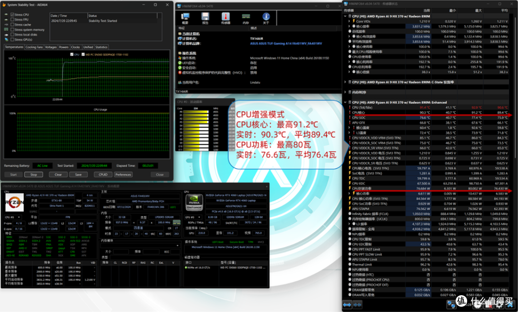Click the ASUS TUF Gaming A14 brand link
This screenshot has height=312, width=518.
(x=286, y=43)
